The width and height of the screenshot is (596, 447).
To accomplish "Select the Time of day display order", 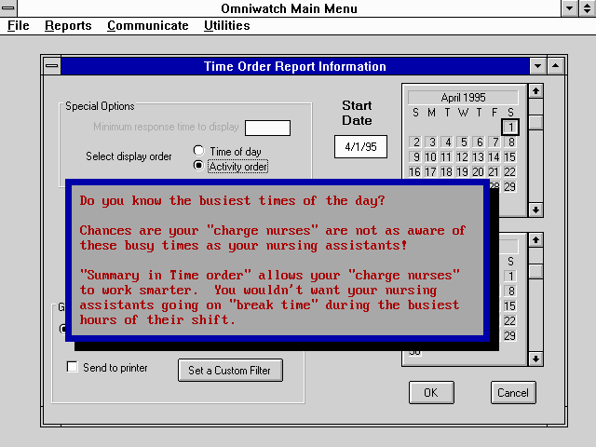I will [198, 151].
